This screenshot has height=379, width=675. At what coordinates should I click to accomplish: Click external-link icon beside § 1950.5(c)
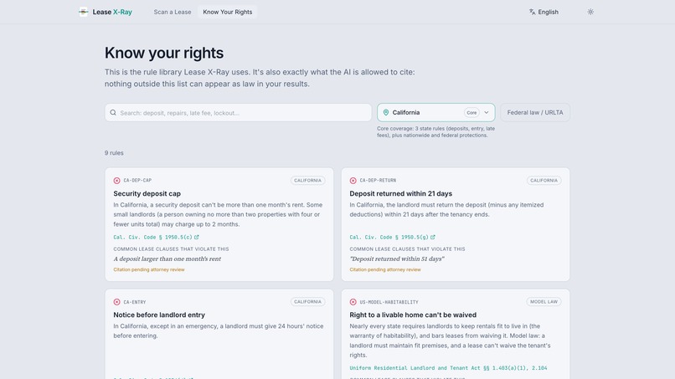click(197, 237)
